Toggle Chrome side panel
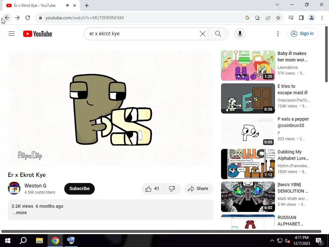Viewport: 329px width, 247px height. [x=301, y=18]
